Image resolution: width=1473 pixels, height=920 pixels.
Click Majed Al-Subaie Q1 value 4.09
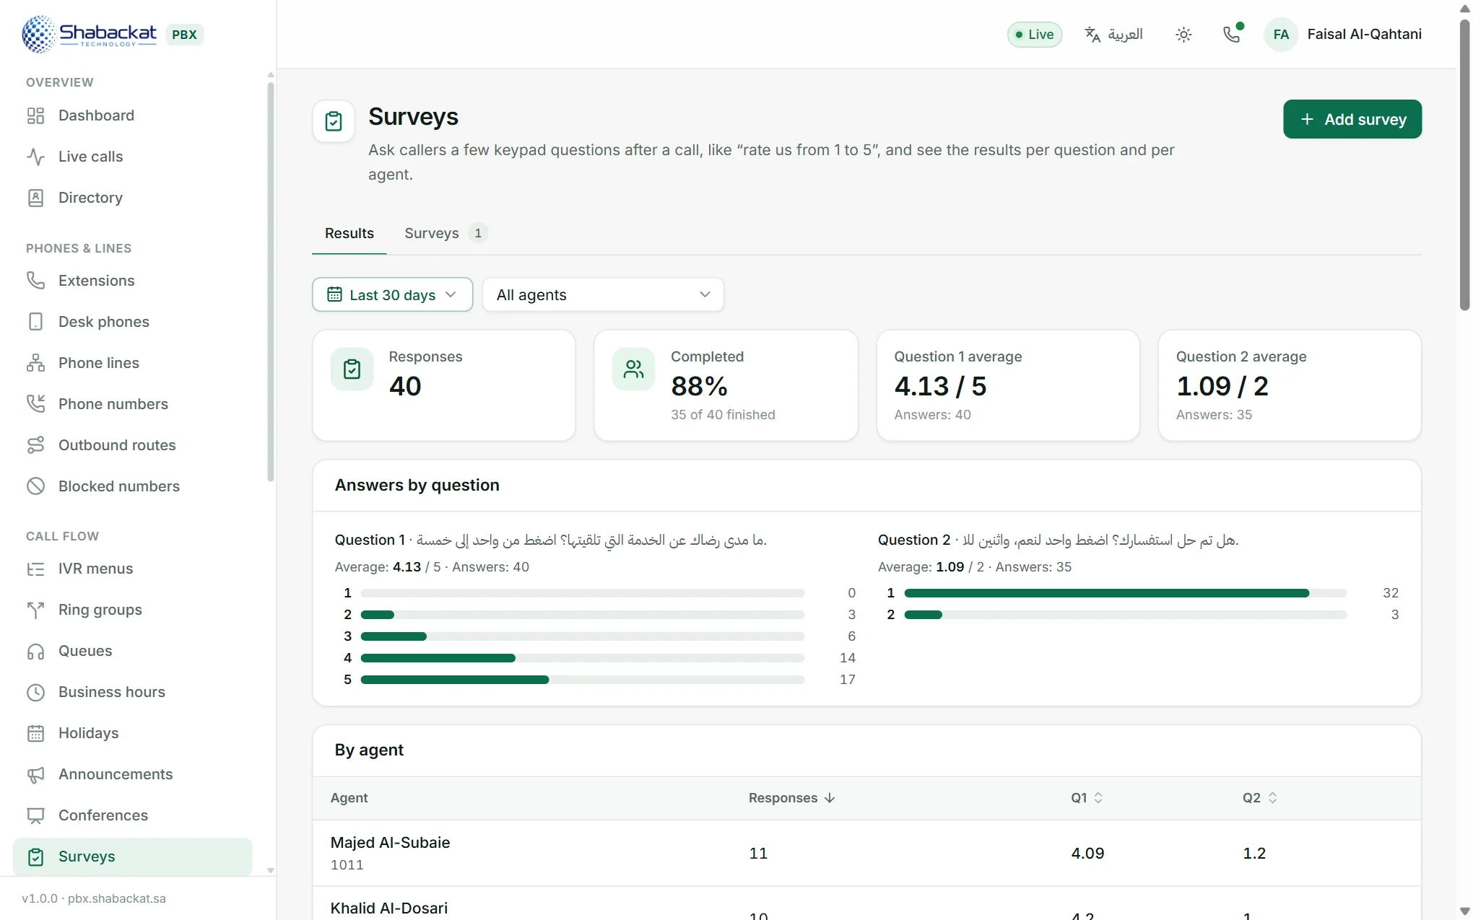coord(1087,854)
